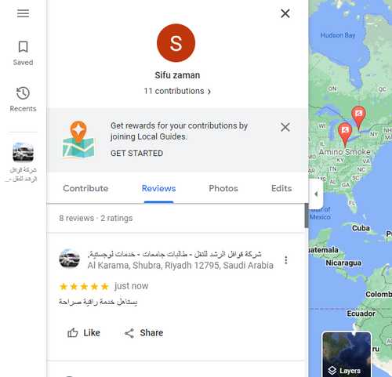Click GET STARTED for Local Guides
392x377 pixels.
point(136,153)
